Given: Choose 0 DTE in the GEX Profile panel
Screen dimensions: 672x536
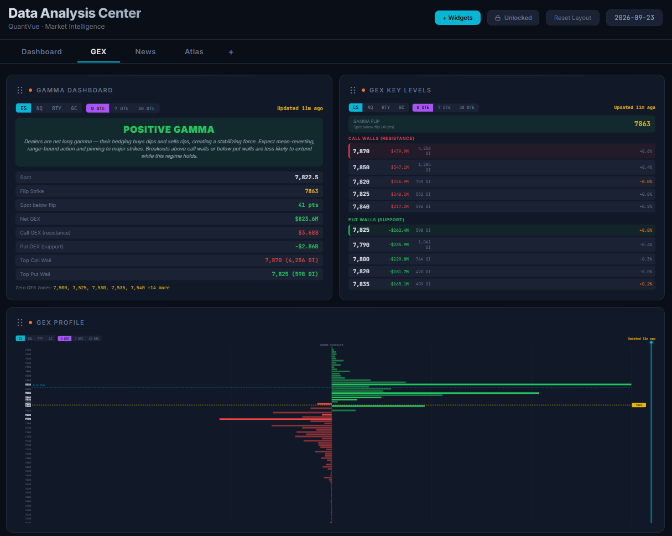Looking at the screenshot, I should pyautogui.click(x=65, y=339).
